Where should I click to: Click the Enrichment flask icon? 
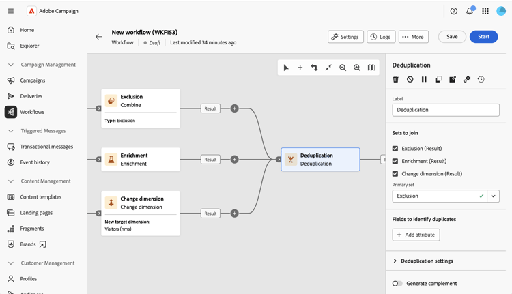pos(111,159)
